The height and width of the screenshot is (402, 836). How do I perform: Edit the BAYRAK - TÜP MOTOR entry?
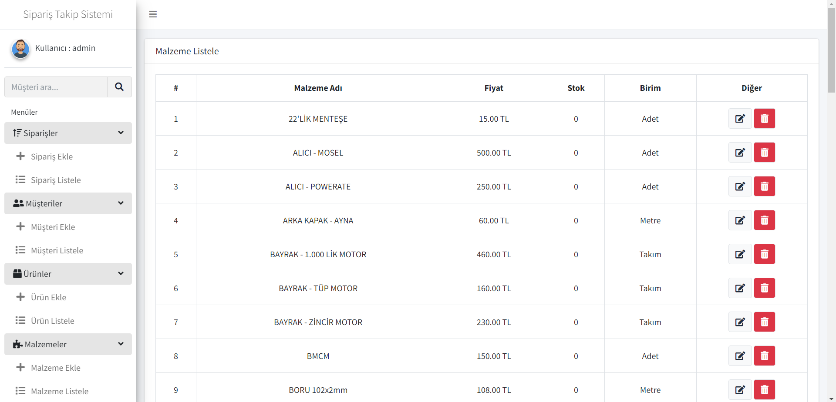(740, 288)
